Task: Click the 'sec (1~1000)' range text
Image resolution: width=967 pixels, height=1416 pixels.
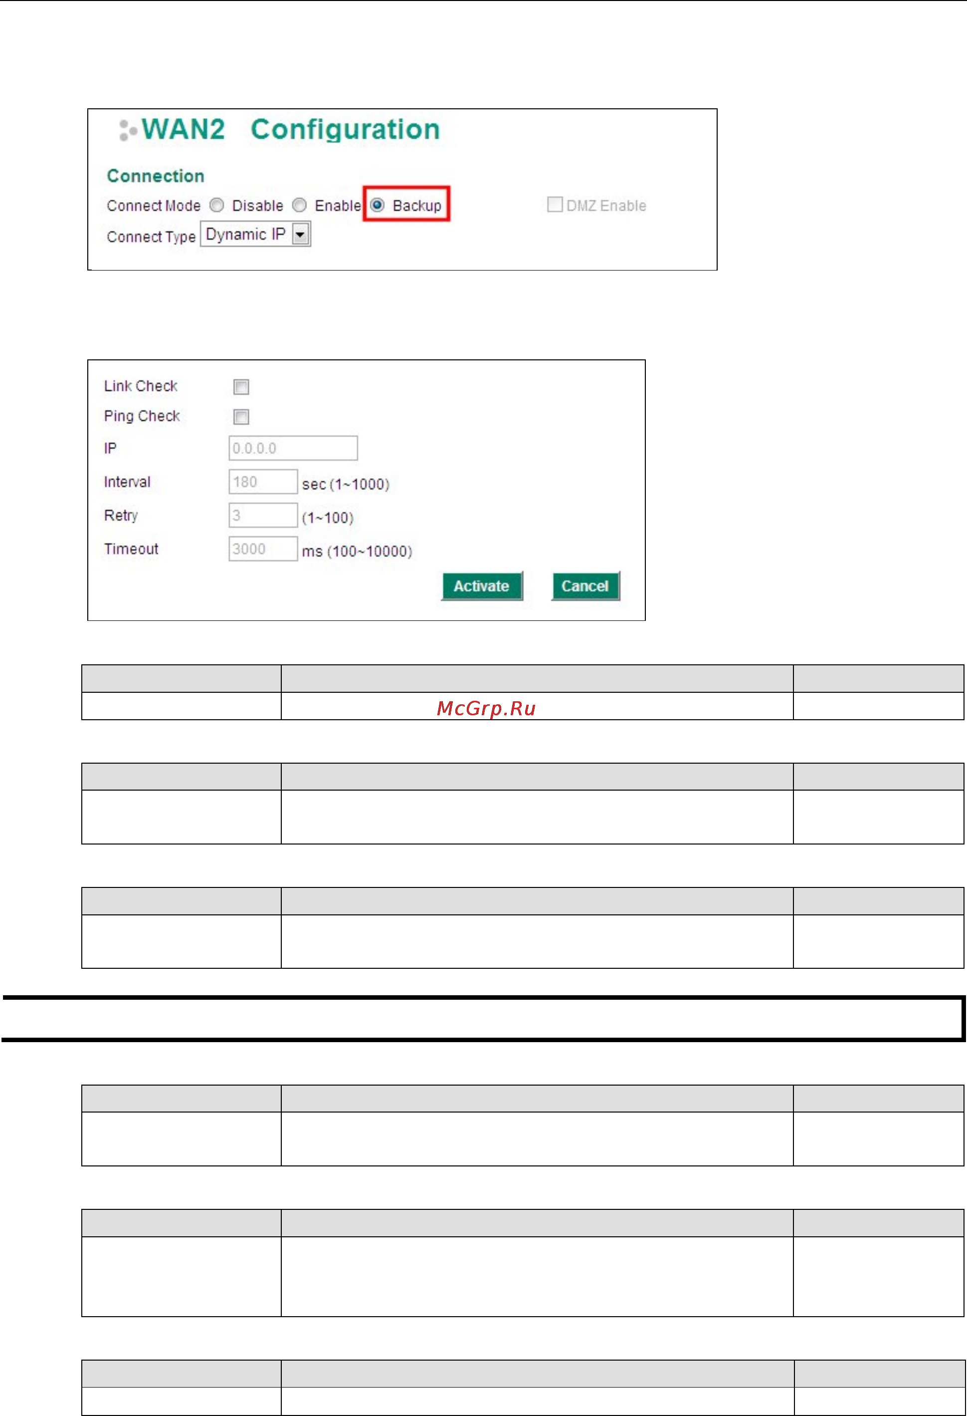Action: click(345, 484)
